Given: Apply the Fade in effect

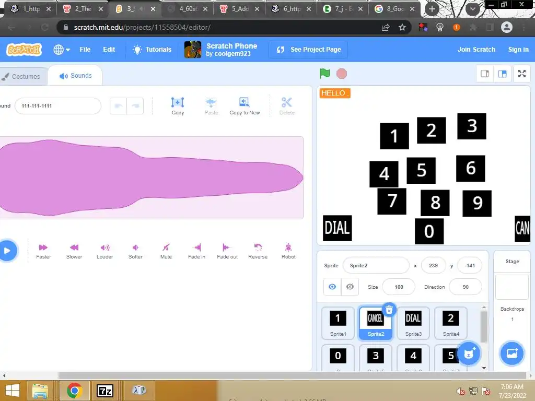Looking at the screenshot, I should (197, 251).
